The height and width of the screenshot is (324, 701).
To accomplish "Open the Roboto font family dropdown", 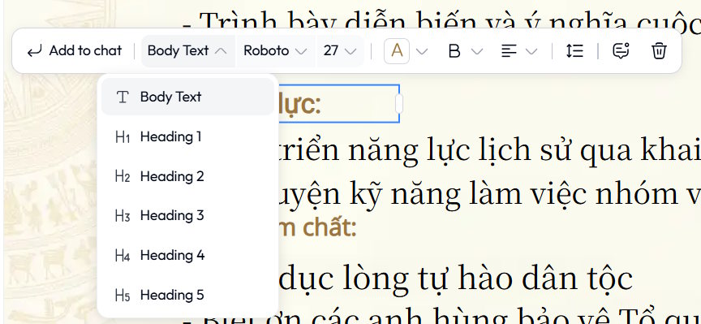I will click(275, 51).
